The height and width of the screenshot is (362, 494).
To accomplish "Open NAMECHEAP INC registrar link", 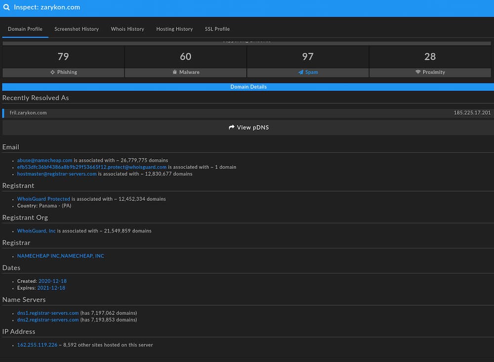I will pos(60,256).
